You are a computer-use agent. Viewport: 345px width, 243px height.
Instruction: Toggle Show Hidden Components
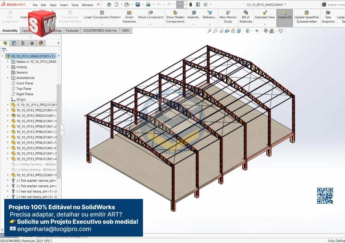coord(175,17)
